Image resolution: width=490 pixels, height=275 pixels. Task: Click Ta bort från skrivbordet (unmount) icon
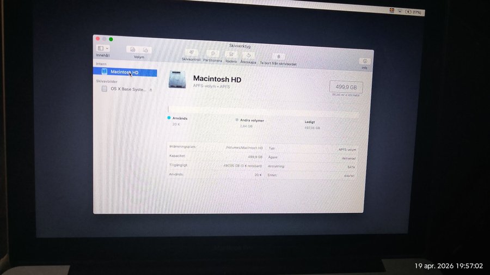tap(278, 56)
